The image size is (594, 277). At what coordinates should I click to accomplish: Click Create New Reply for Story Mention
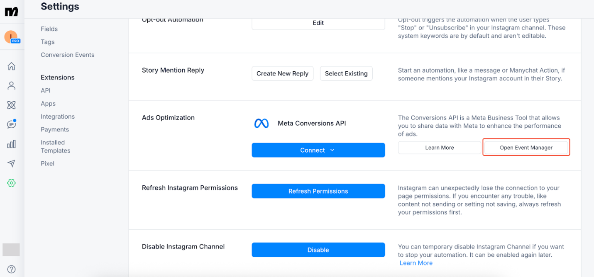tap(282, 73)
